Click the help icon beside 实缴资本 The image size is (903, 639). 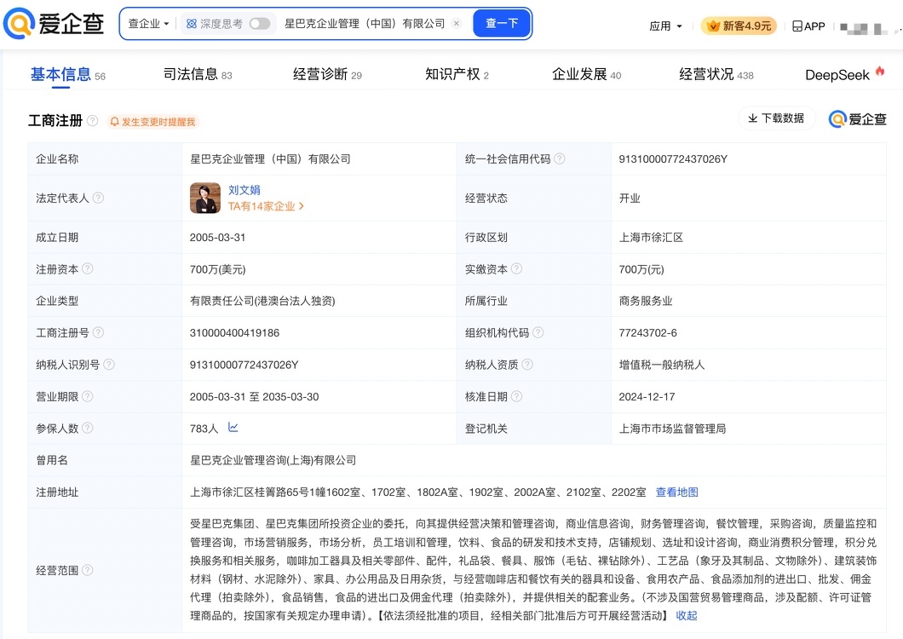tap(516, 268)
